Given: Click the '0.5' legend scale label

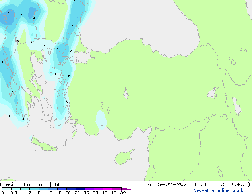Looking at the screenshot, I should pyautogui.click(x=14, y=192).
